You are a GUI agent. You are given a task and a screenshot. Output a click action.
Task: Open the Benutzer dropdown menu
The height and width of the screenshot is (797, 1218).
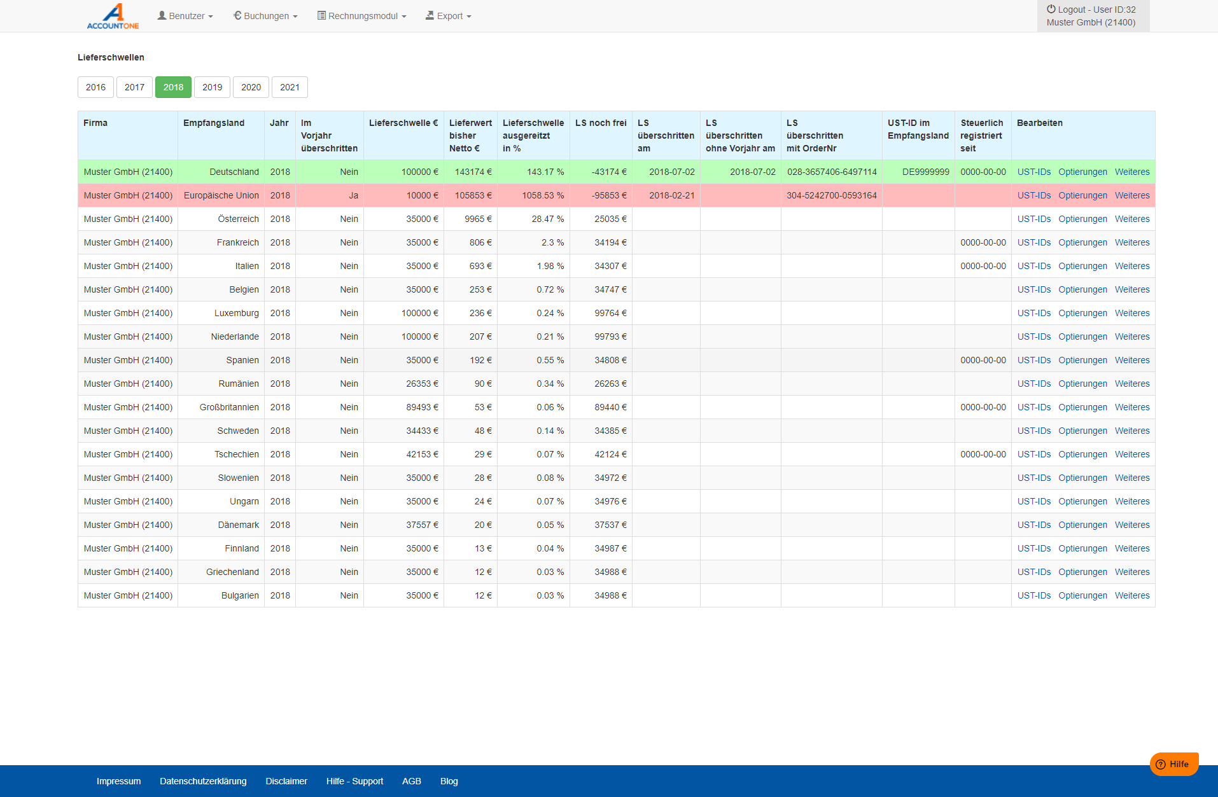pyautogui.click(x=185, y=16)
